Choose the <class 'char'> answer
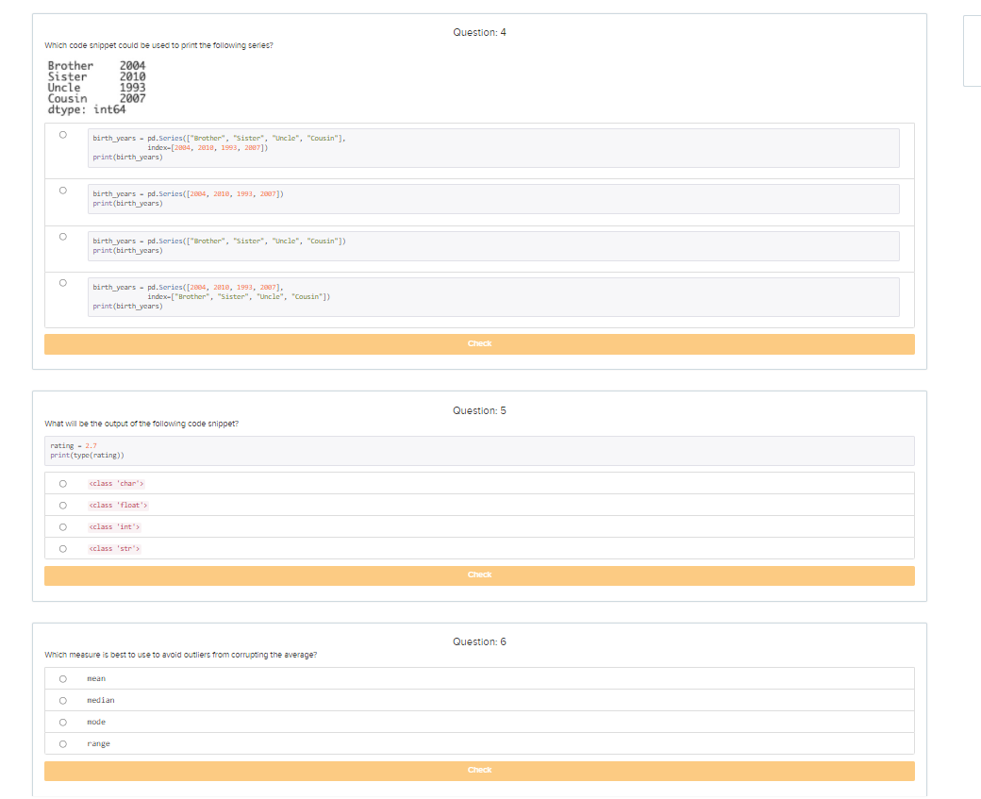981x799 pixels. (x=62, y=484)
